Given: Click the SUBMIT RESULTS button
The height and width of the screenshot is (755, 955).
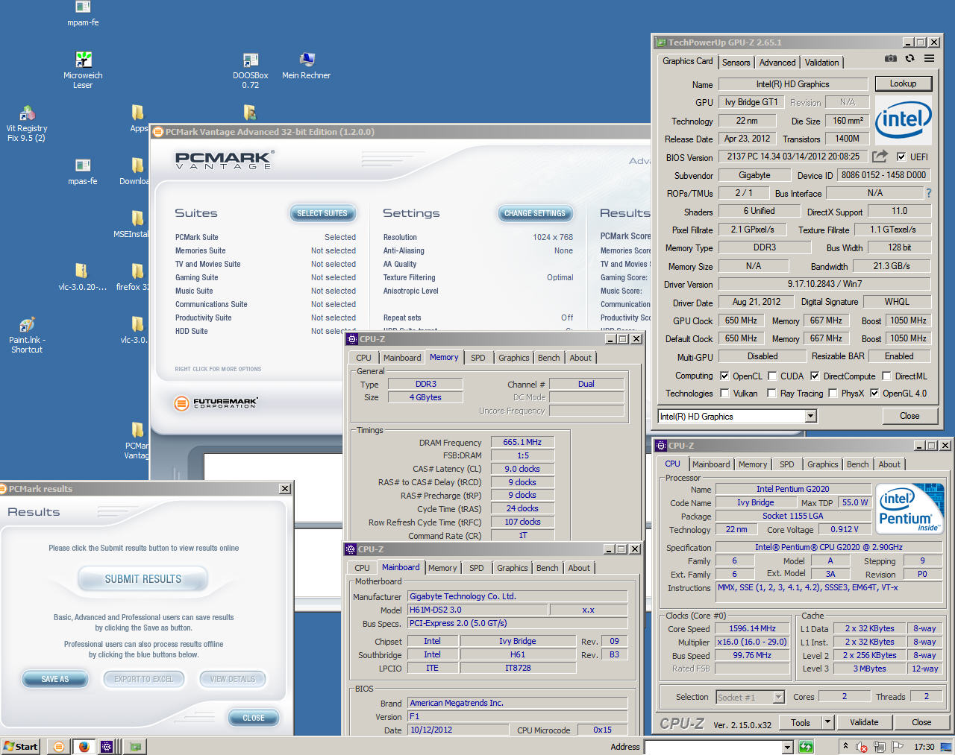Looking at the screenshot, I should tap(143, 579).
